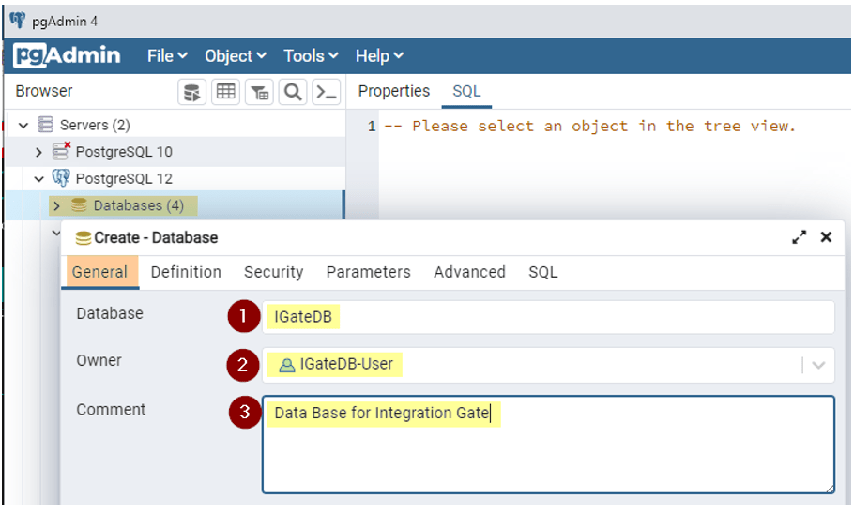The image size is (854, 513).
Task: Open the Help menu
Action: 379,55
